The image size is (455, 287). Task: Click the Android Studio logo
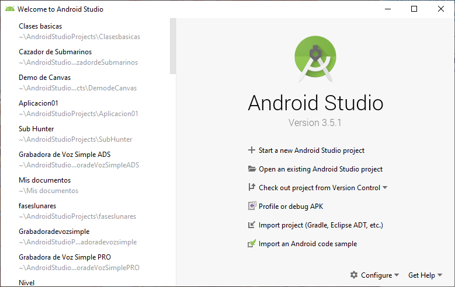315,58
